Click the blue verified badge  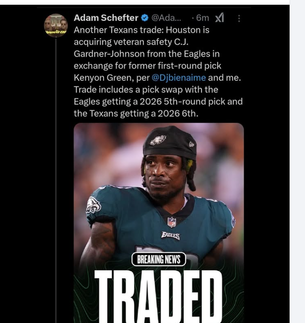tap(145, 18)
